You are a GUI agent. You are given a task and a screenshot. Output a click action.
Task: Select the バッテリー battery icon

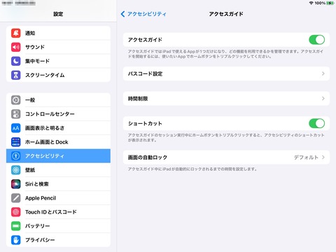pos(15,226)
